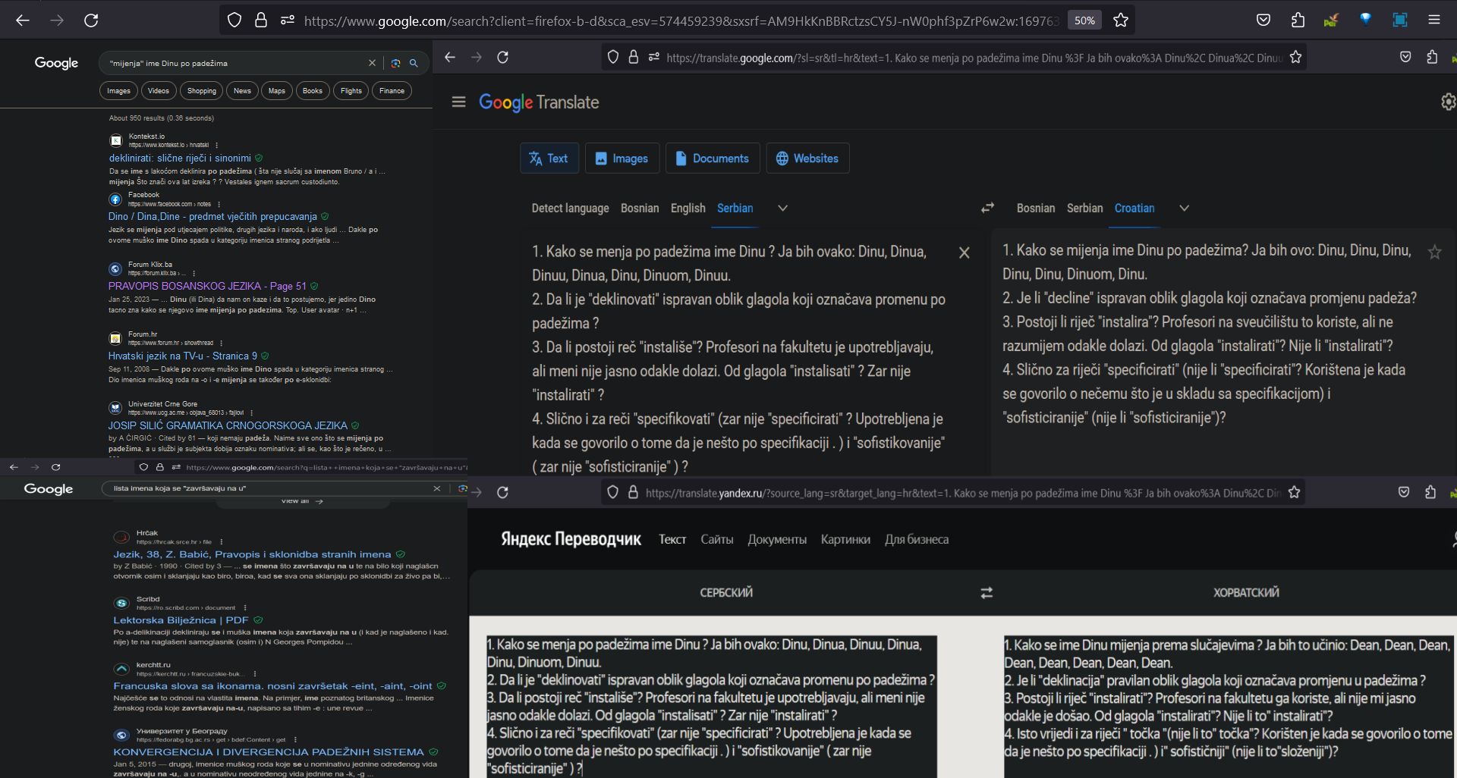The width and height of the screenshot is (1457, 778).
Task: Save to Pocket from the top Firefox toolbar
Action: click(1263, 20)
